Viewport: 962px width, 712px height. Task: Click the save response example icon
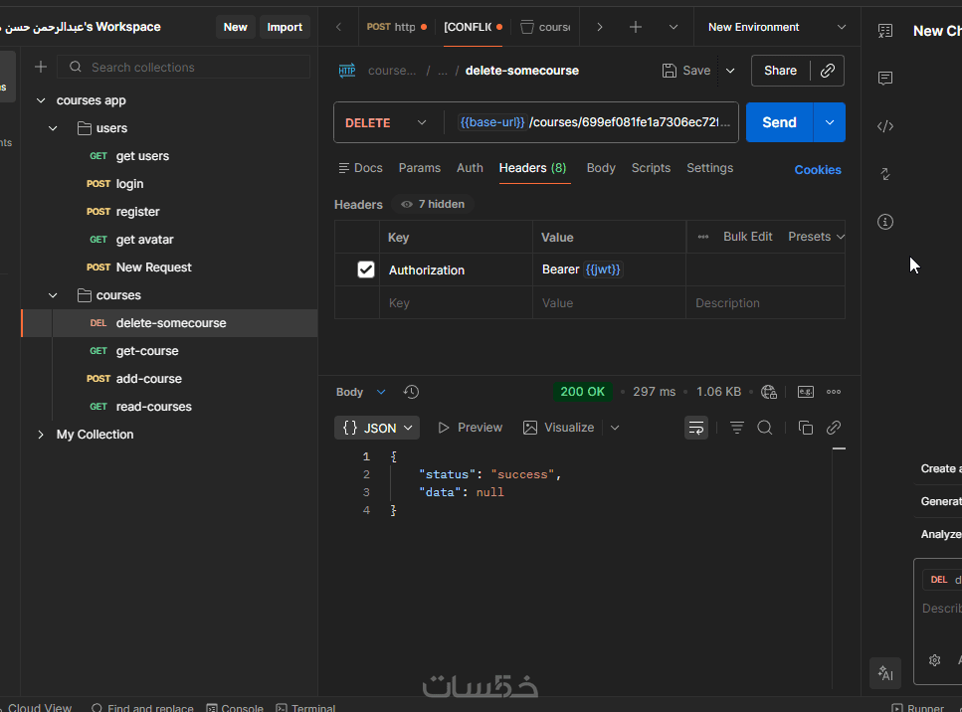[x=805, y=392]
